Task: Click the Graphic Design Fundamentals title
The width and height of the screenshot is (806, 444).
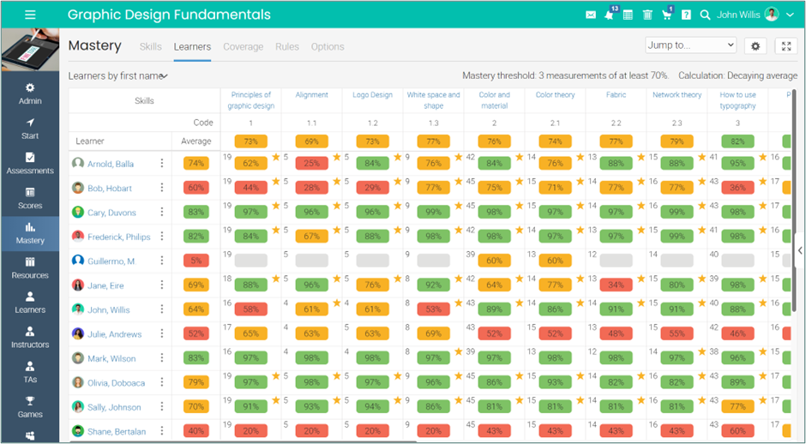Action: coord(169,15)
